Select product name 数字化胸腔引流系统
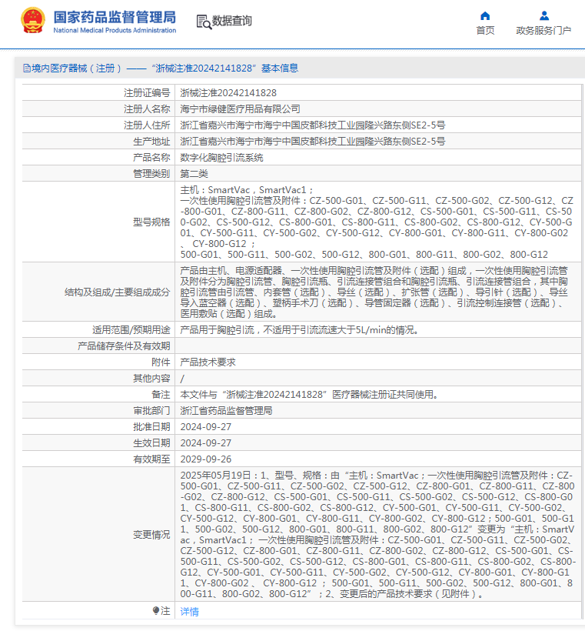 tap(221, 157)
